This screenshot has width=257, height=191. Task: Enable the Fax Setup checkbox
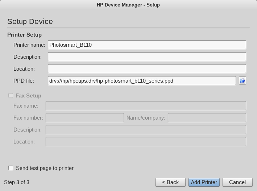pyautogui.click(x=11, y=96)
